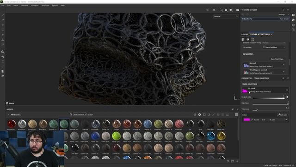Click the Normal mesh map thumbnail
This screenshot has width=296, height=167.
[x=246, y=65]
